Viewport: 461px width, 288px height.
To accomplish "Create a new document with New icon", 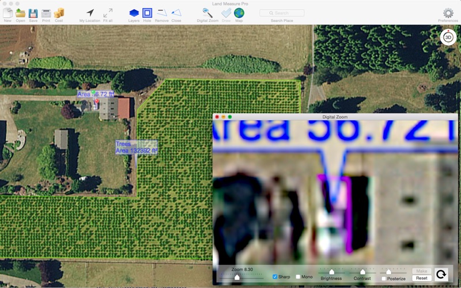I will (x=7, y=13).
